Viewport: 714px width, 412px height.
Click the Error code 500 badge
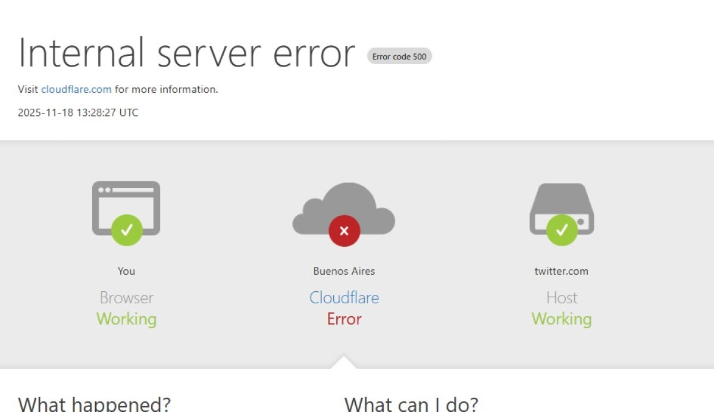point(399,56)
